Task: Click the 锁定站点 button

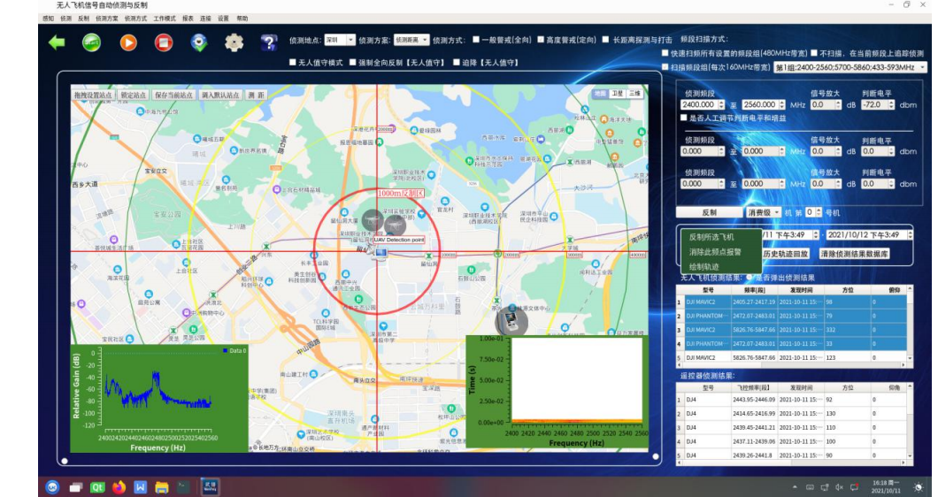Action: [x=133, y=96]
